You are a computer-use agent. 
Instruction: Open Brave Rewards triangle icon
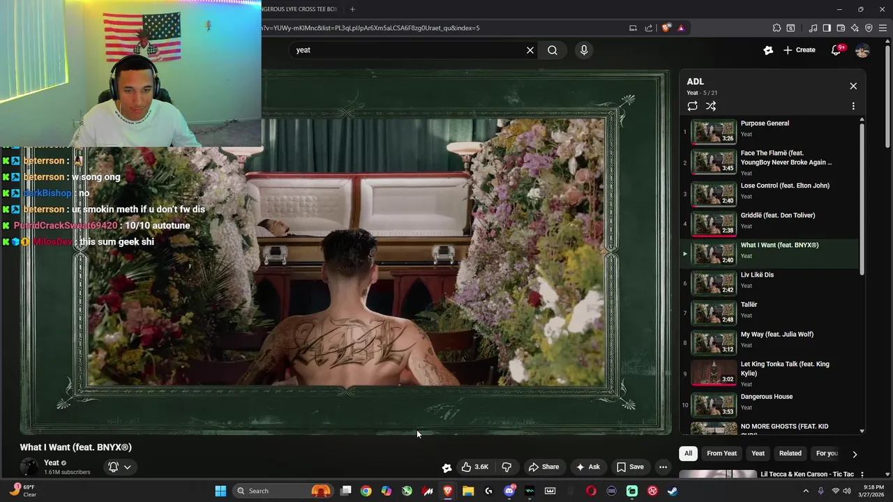681,28
